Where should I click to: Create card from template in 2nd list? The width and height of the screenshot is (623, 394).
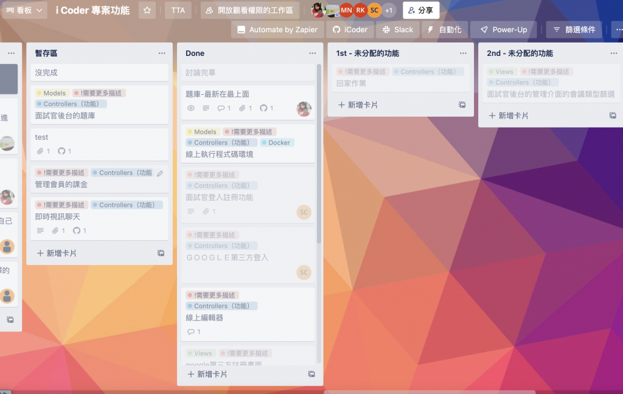point(613,116)
